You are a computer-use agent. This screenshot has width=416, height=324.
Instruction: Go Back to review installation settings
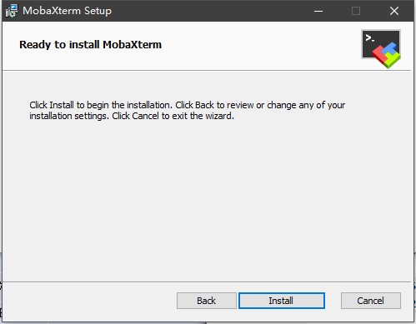coord(207,301)
